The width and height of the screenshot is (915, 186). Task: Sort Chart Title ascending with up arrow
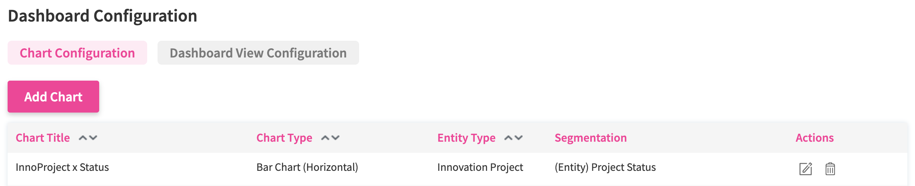[83, 138]
